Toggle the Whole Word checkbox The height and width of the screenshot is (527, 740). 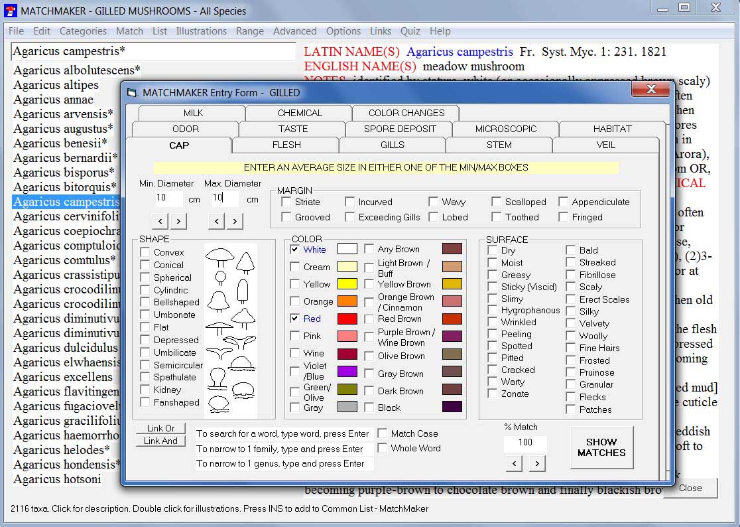[x=383, y=448]
